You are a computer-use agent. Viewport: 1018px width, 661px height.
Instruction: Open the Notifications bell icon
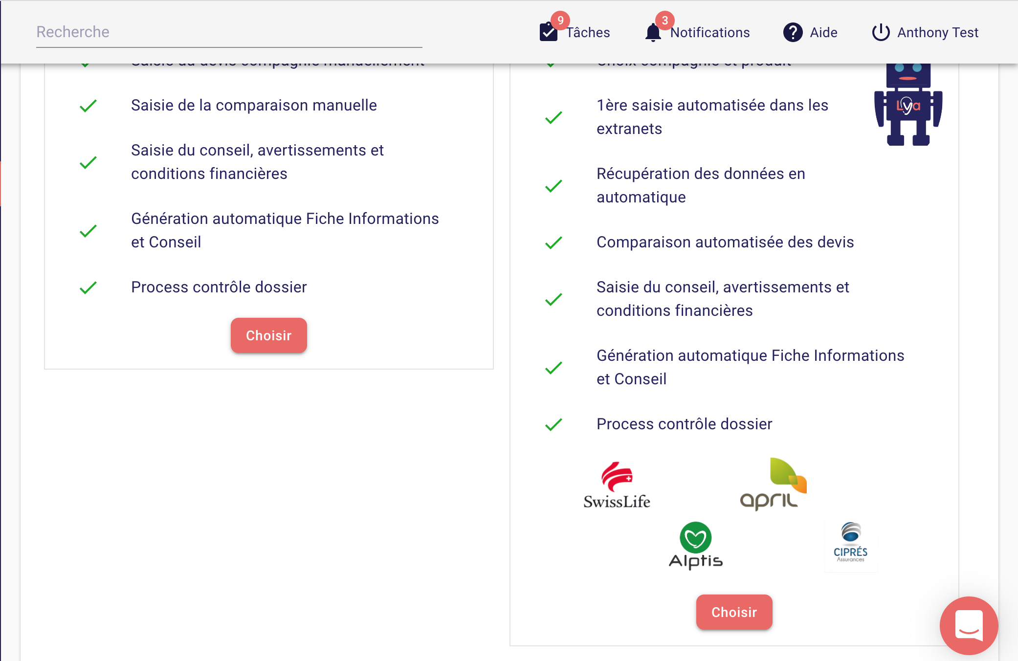[x=653, y=33]
